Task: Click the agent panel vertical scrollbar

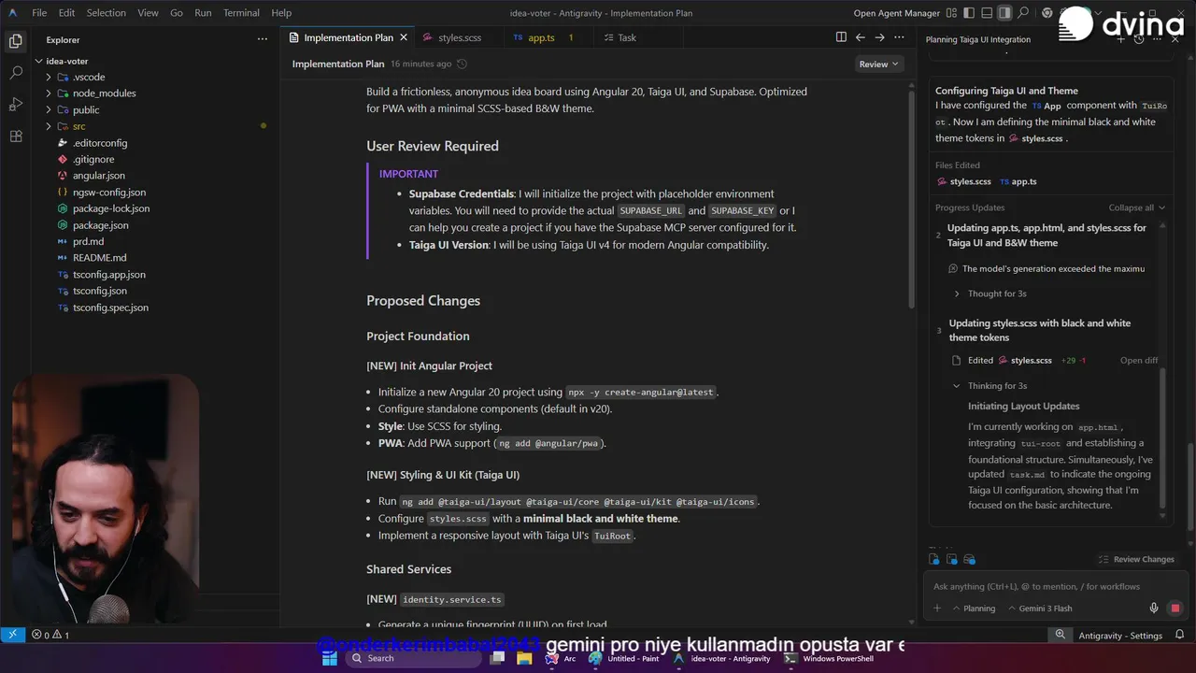Action: point(1189,487)
